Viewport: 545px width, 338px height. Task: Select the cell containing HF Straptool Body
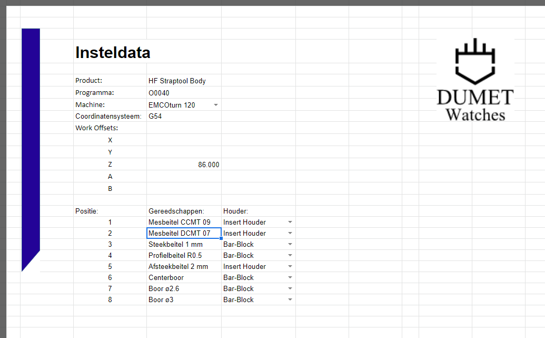184,80
